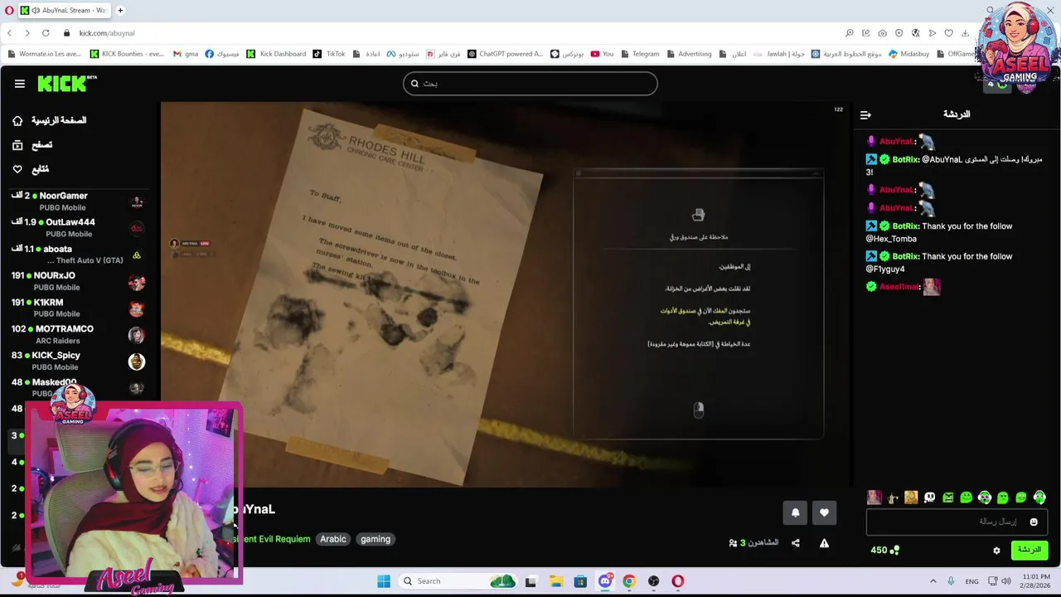Screen dimensions: 1061x597
Task: Open Windows Start menu
Action: click(x=384, y=581)
